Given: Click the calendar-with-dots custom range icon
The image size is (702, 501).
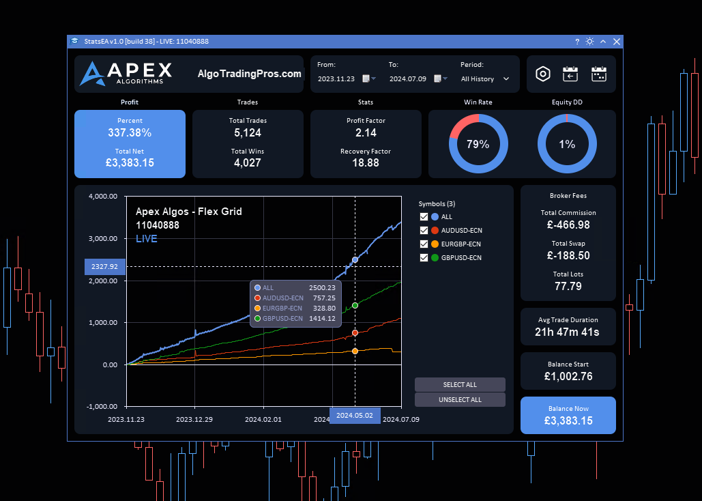Looking at the screenshot, I should pos(599,73).
